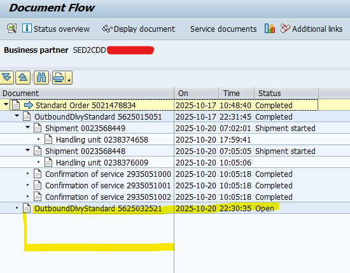Click the Status overview info icon
The image size is (350, 273).
(27, 29)
